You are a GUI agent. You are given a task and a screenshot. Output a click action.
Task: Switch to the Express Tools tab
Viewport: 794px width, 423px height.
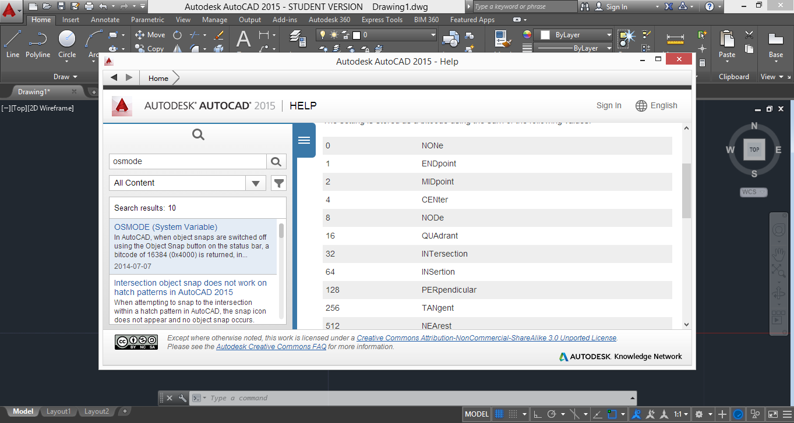(x=382, y=20)
